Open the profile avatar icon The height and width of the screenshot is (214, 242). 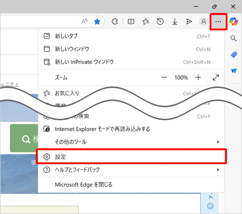[204, 22]
